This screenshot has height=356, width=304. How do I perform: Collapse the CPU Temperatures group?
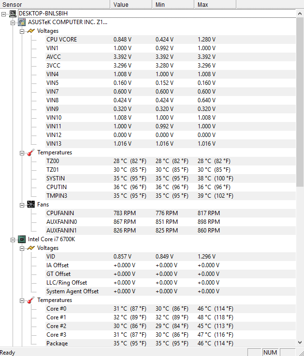pyautogui.click(x=22, y=301)
